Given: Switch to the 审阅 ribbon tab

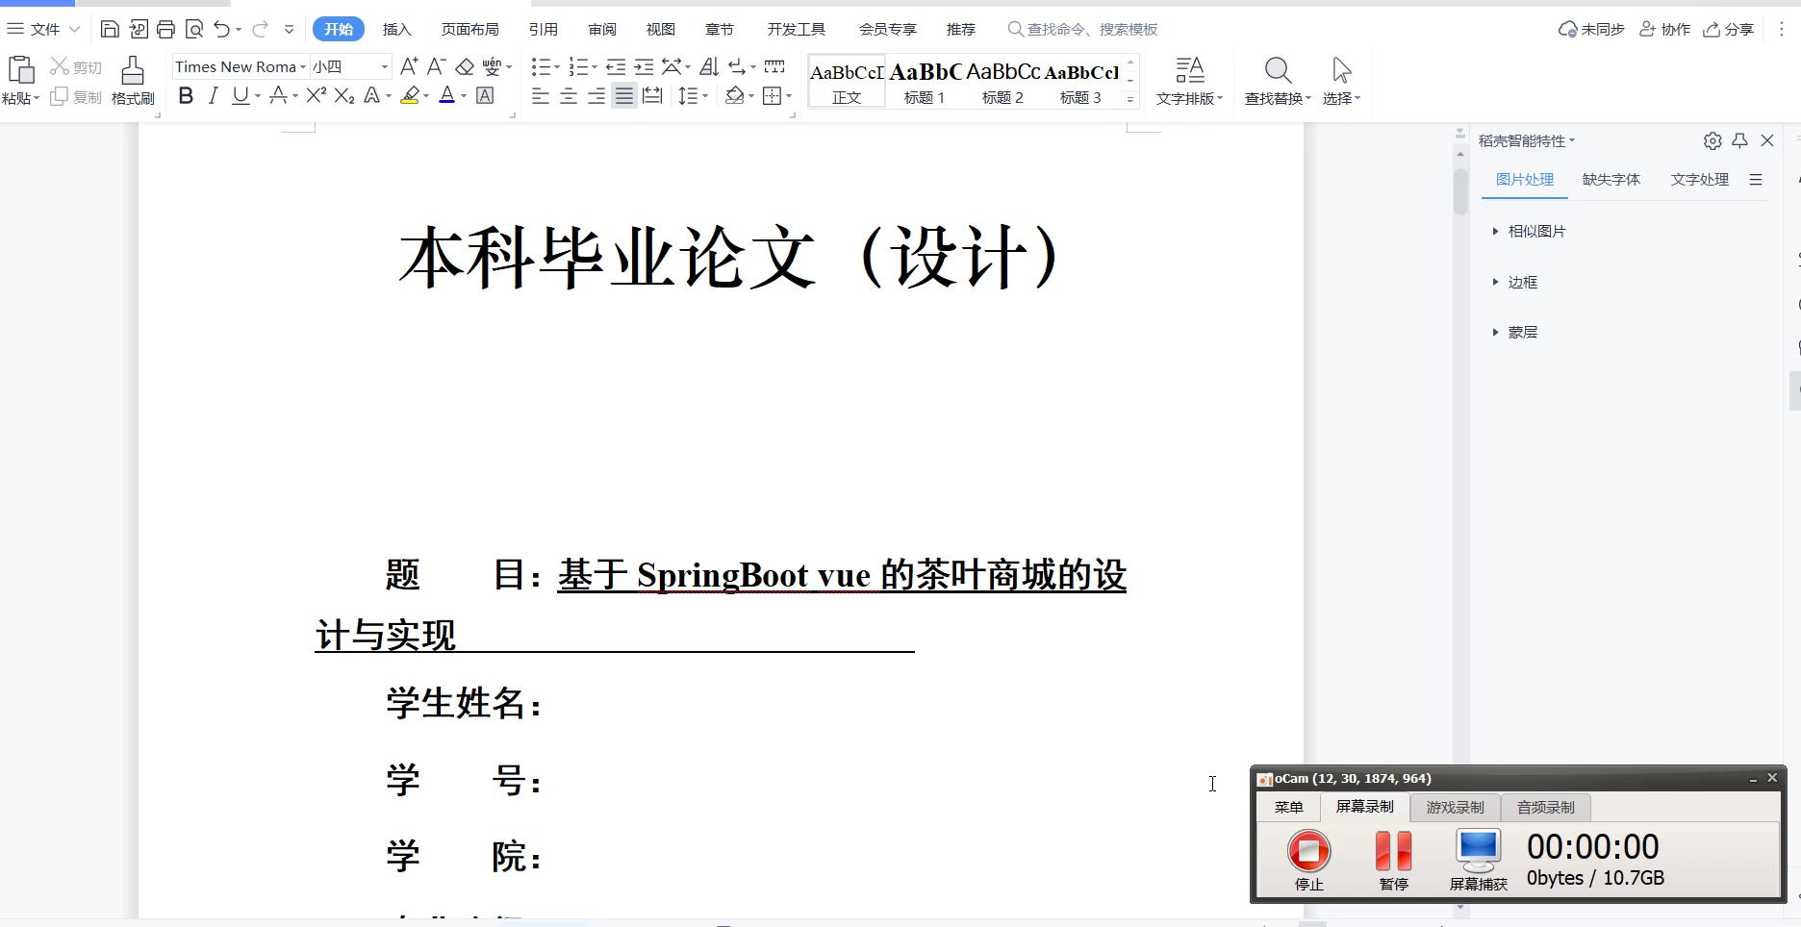Looking at the screenshot, I should pyautogui.click(x=602, y=29).
